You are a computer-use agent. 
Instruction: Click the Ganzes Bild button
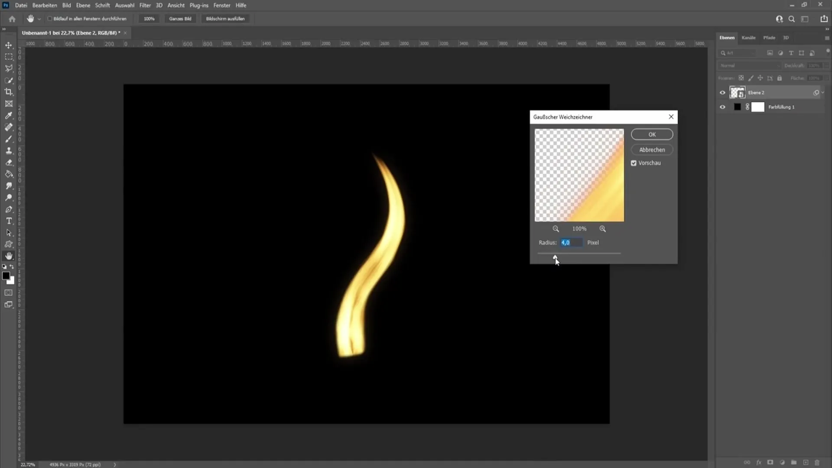180,19
